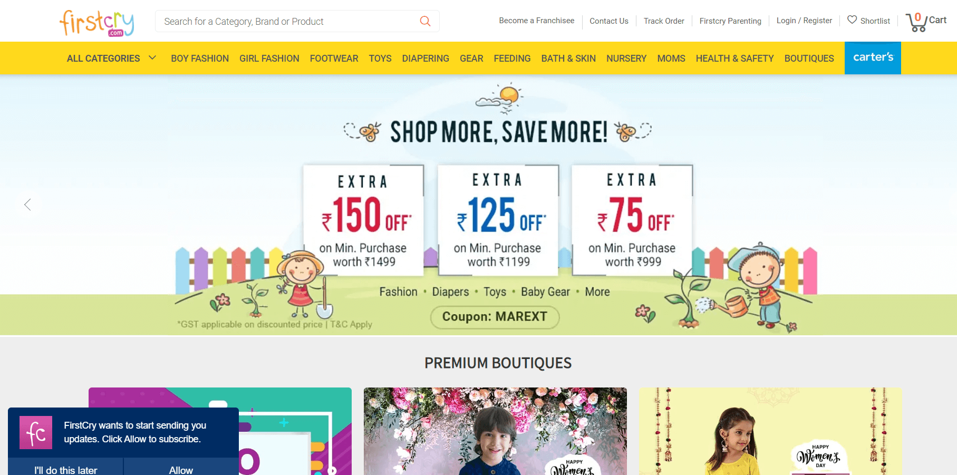The image size is (957, 475).
Task: Click the Login / Register link
Action: pos(804,21)
